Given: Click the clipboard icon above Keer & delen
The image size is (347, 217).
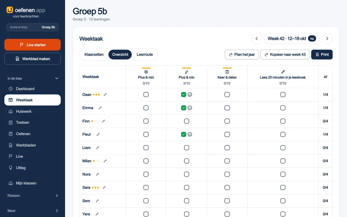Looking at the screenshot, I should click(227, 72).
